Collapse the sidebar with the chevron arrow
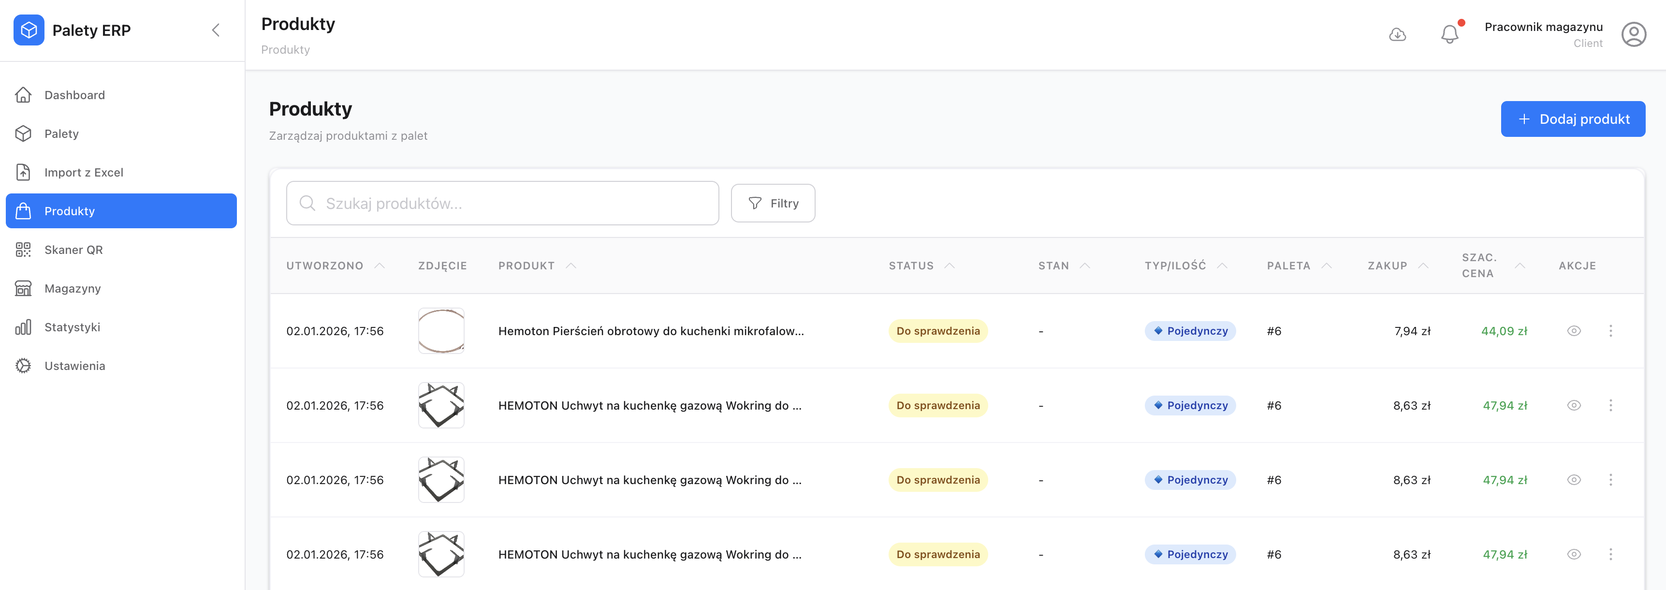Image resolution: width=1666 pixels, height=590 pixels. (216, 30)
